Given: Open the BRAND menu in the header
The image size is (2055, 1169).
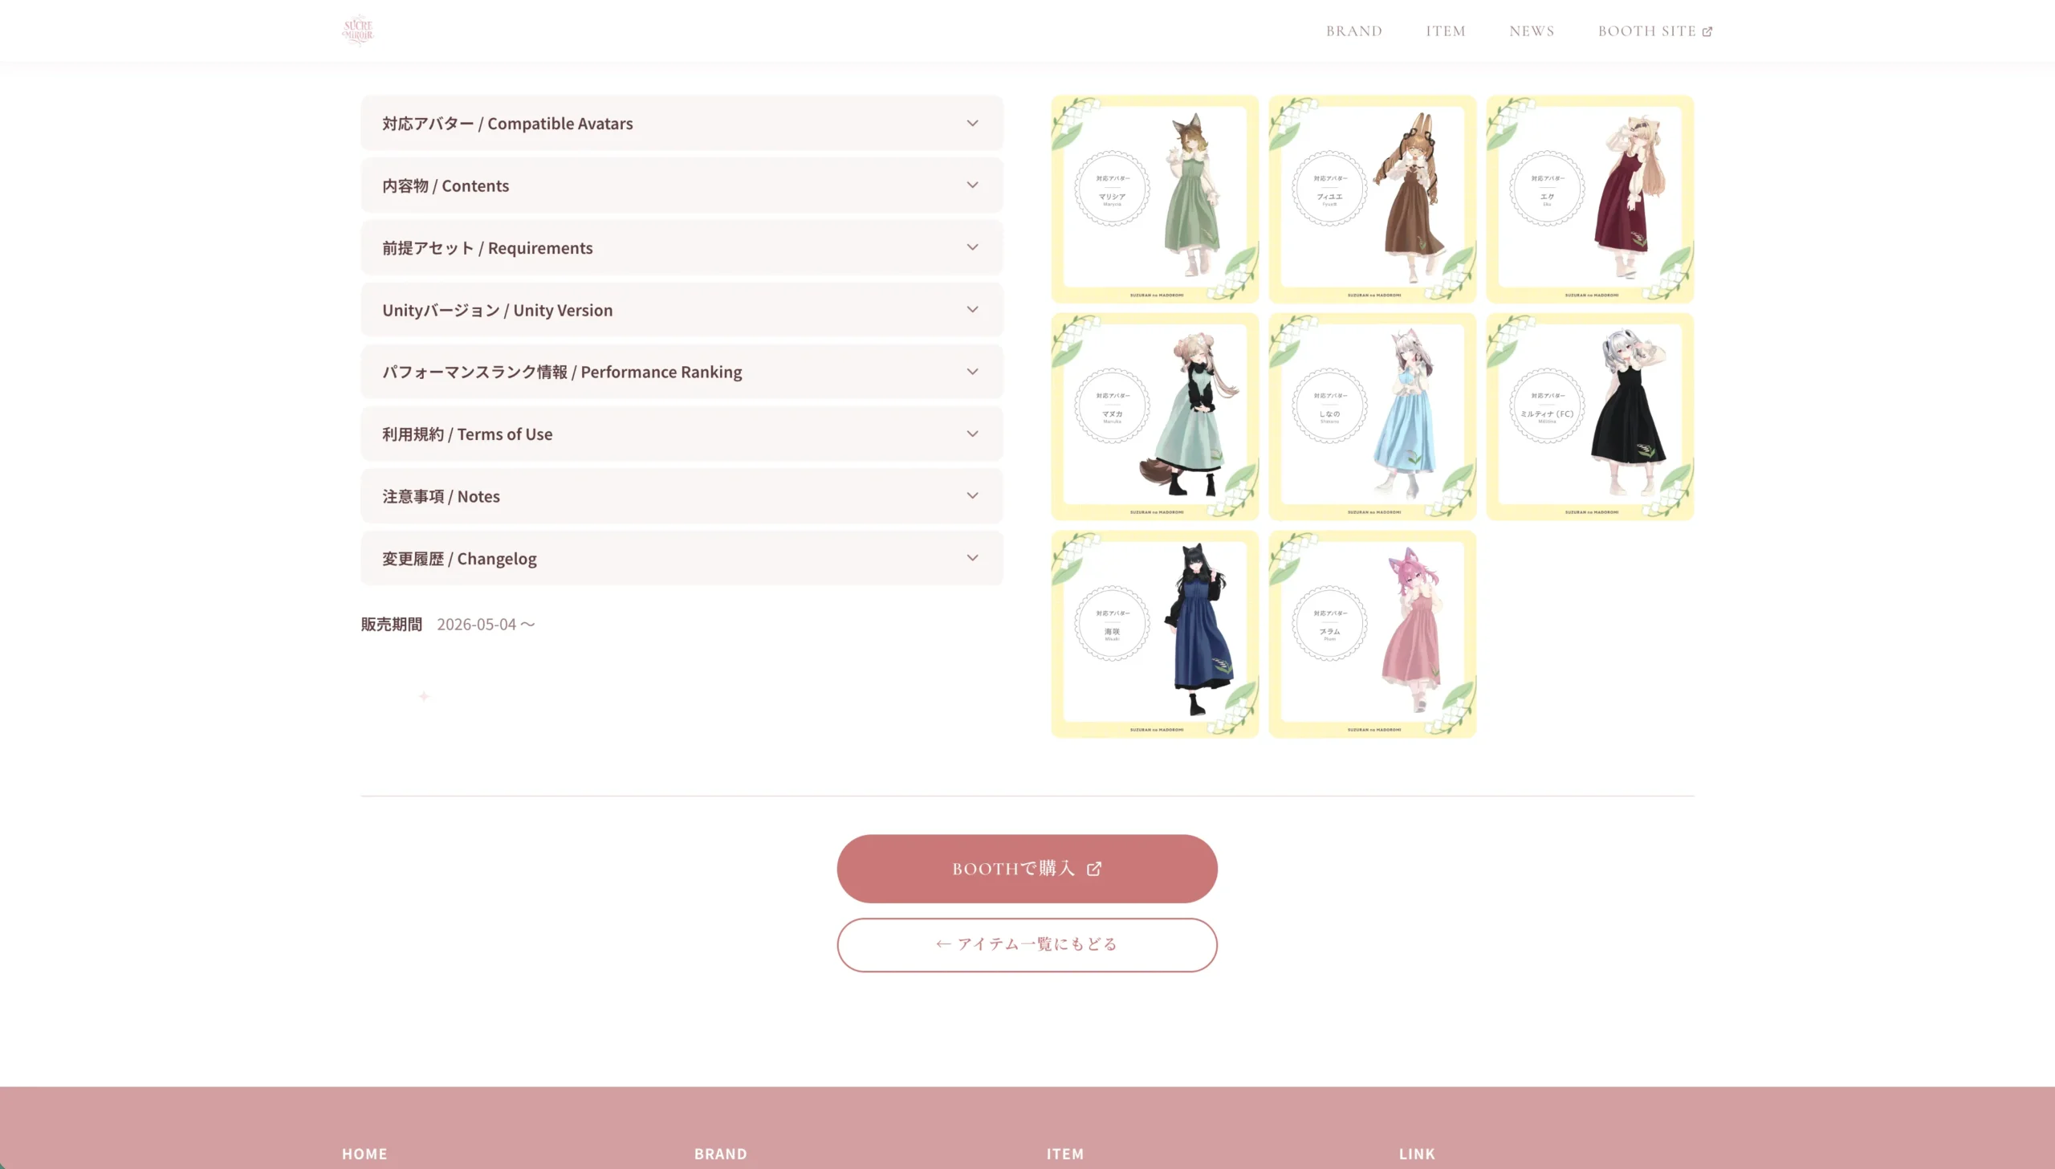Looking at the screenshot, I should pyautogui.click(x=1354, y=31).
